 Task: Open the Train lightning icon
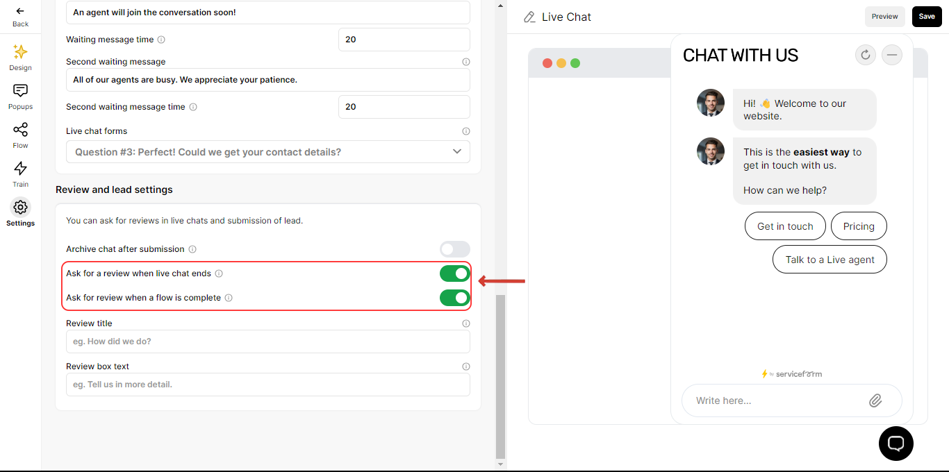(x=20, y=169)
